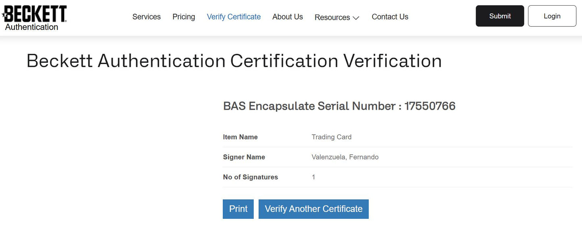Select Verify Certificate in navigation
The height and width of the screenshot is (228, 582).
click(234, 17)
